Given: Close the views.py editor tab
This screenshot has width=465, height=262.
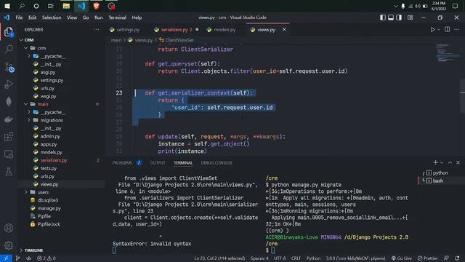Looking at the screenshot, I should 284,29.
